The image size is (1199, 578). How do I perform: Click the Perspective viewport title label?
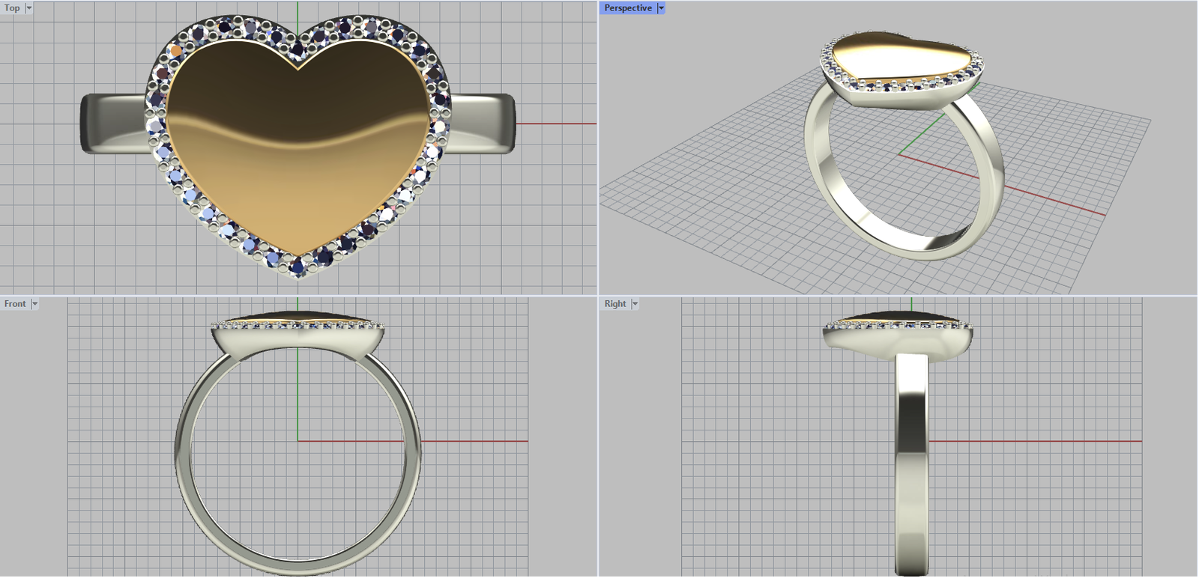[628, 8]
